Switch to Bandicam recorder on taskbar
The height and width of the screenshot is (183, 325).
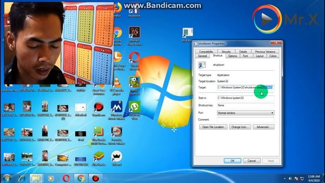[95, 178]
